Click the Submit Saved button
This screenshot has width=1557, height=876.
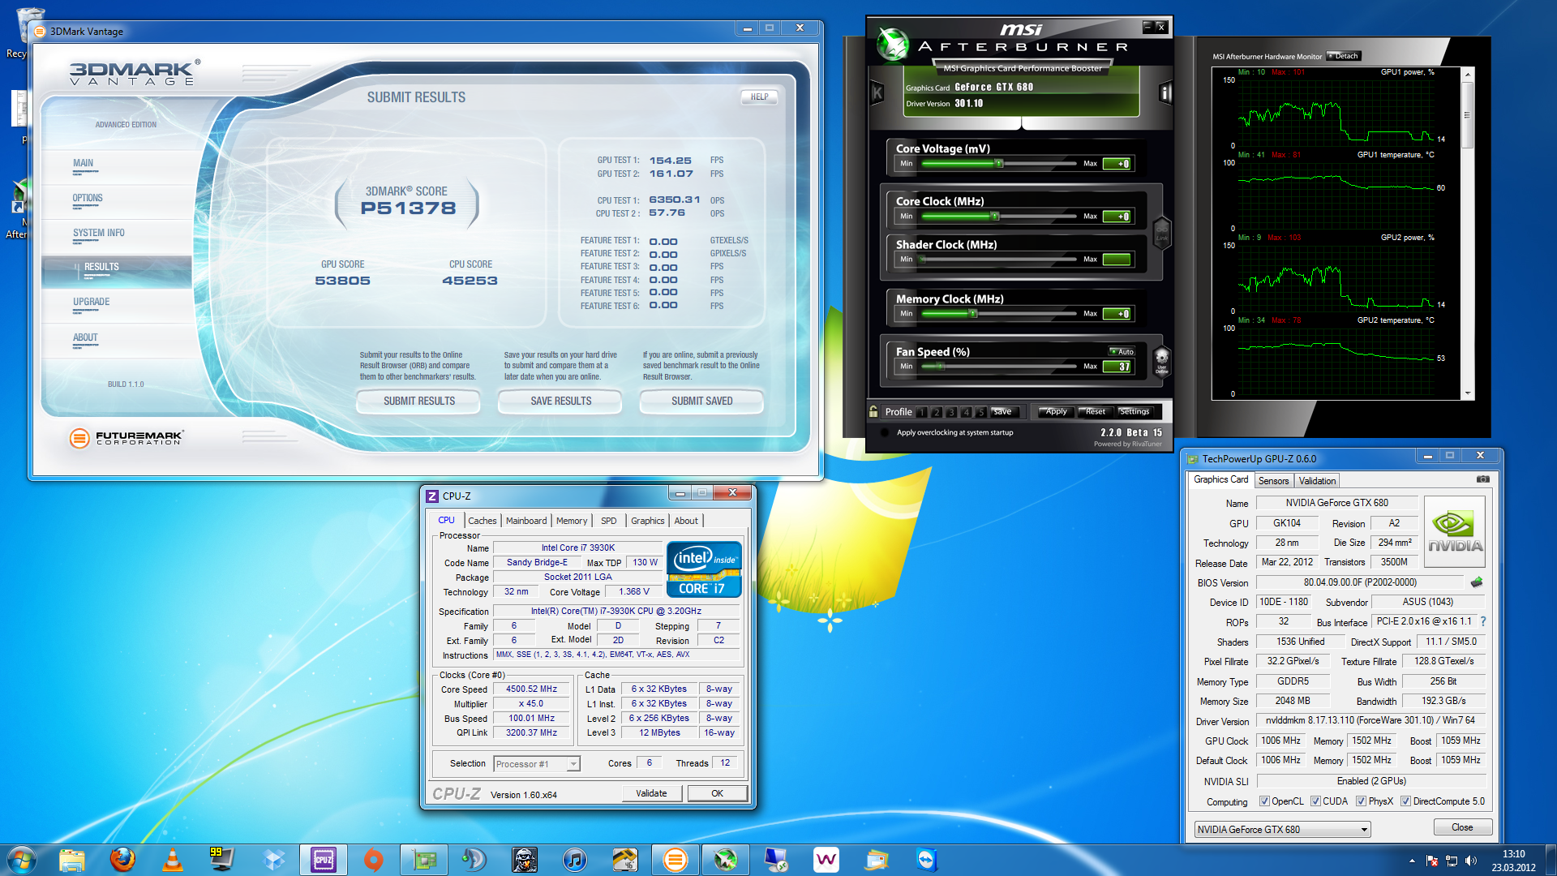coord(702,401)
